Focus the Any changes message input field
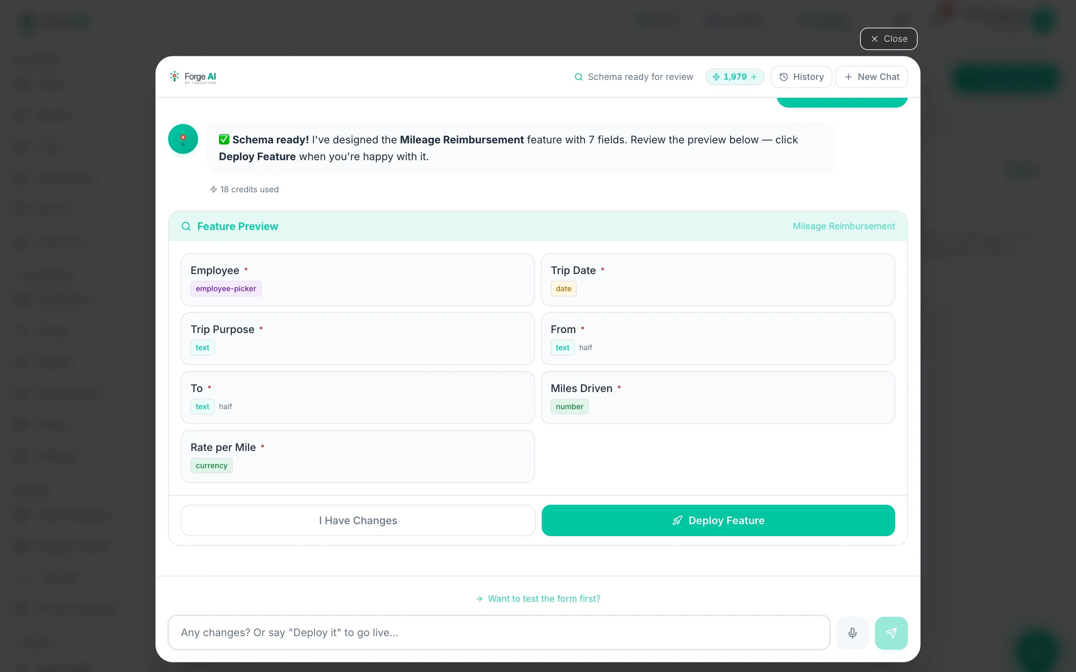Screen dimensions: 1076x672 coord(499,632)
